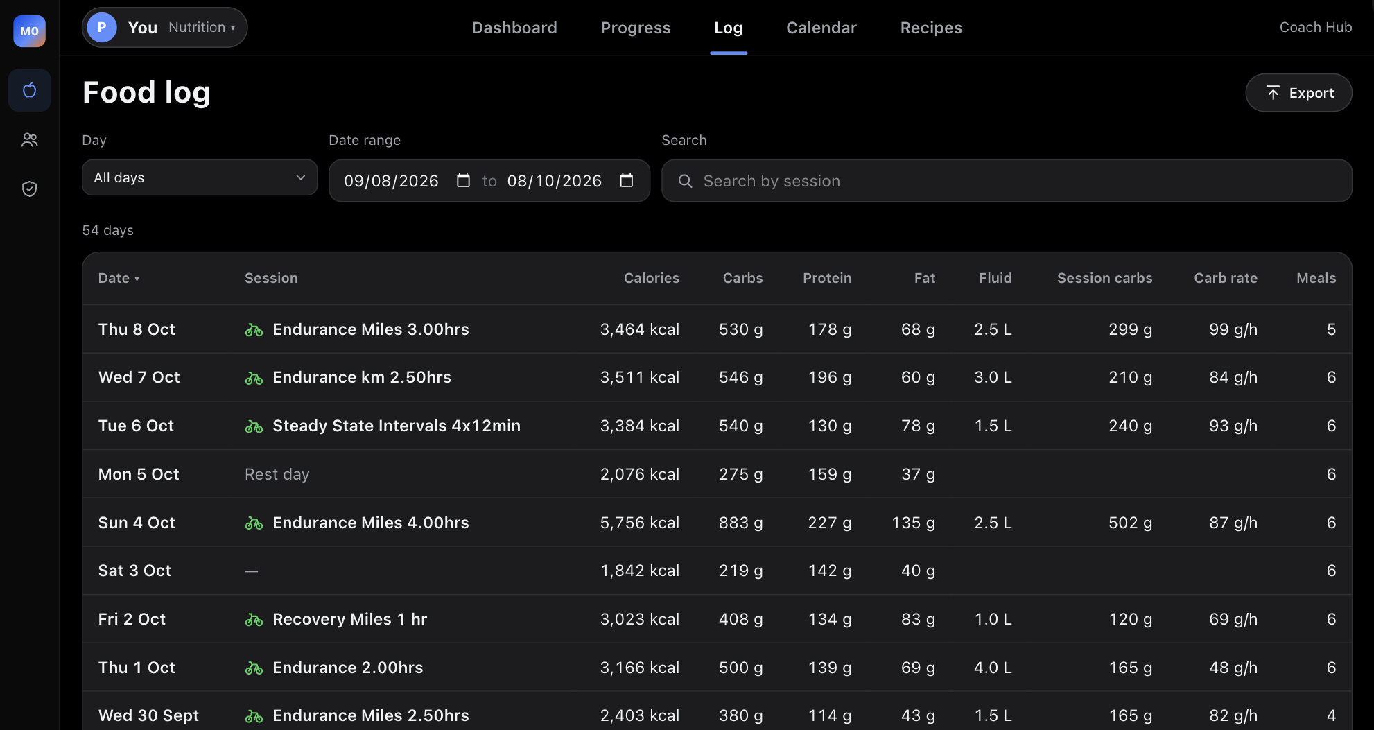Click bike icon for Endurance Miles 4.00hrs
This screenshot has width=1374, height=730.
tap(254, 523)
